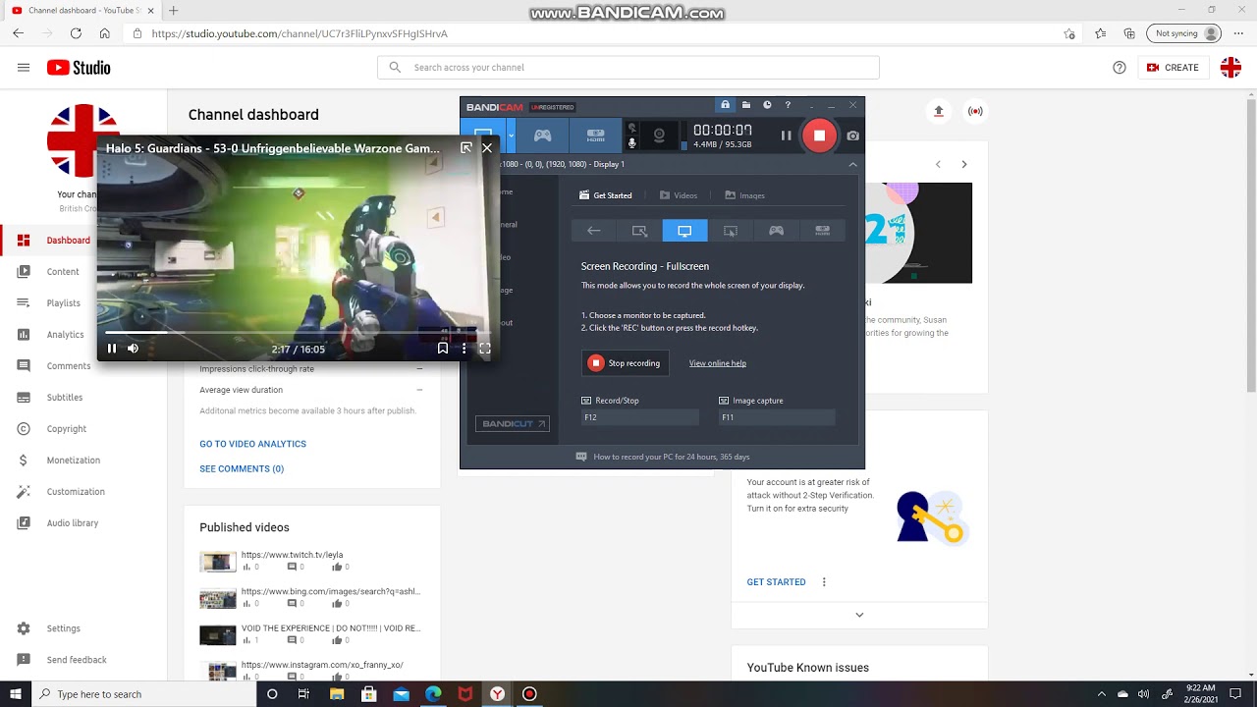Screen dimensions: 1257x707
Task: Select the HDMI mode in Get Started row
Action: pos(822,231)
